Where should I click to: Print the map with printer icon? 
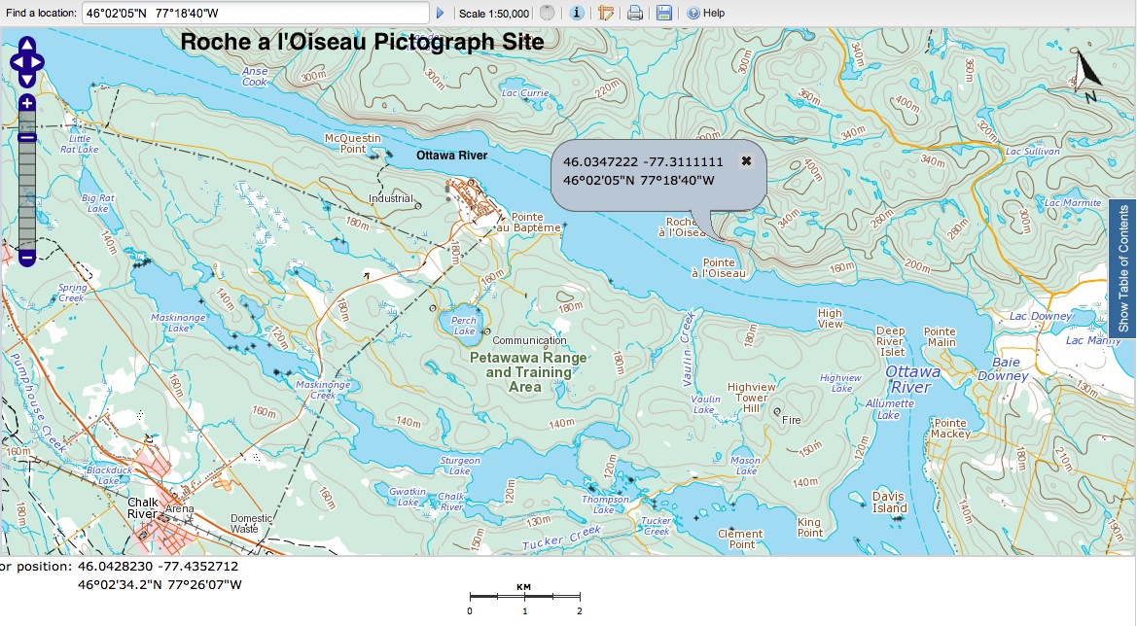635,14
